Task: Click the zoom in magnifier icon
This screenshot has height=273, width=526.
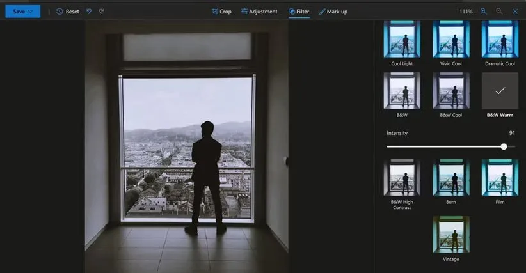Action: [x=484, y=12]
